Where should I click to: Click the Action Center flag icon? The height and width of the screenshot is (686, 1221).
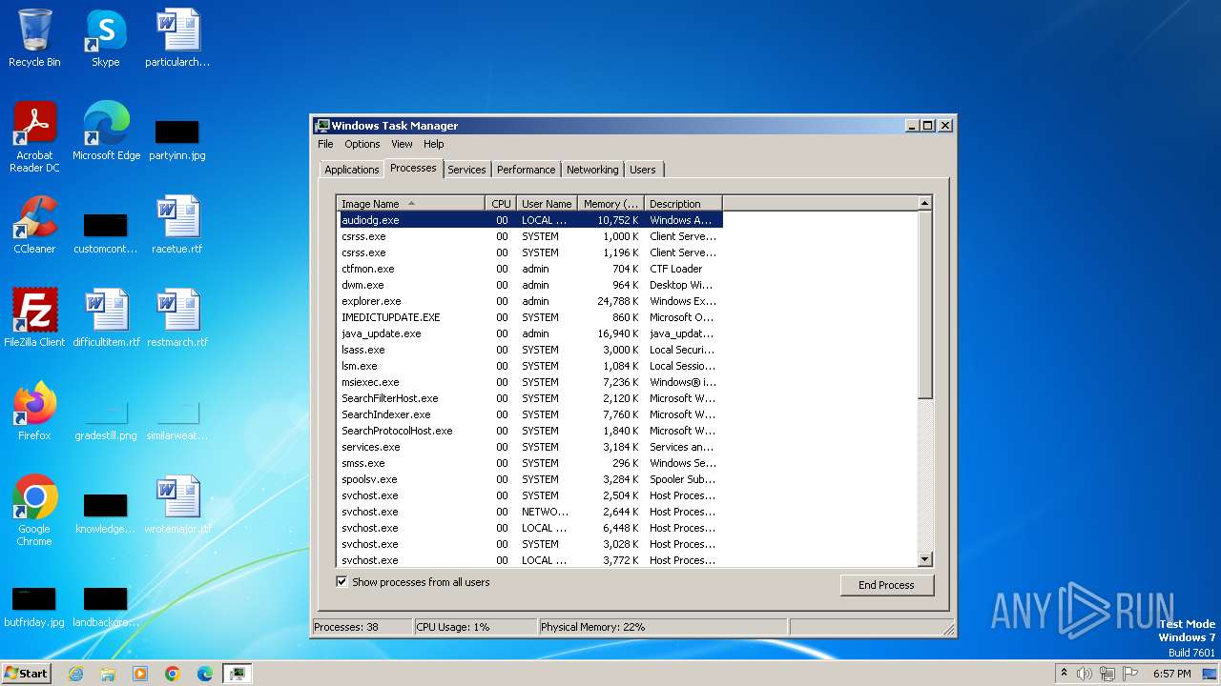[x=1130, y=674]
